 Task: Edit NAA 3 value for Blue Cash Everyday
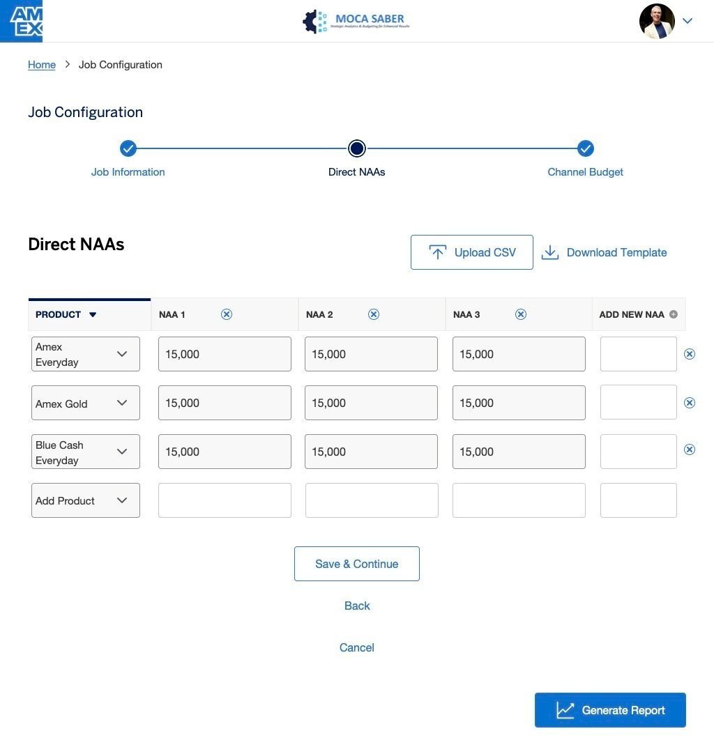pyautogui.click(x=519, y=452)
